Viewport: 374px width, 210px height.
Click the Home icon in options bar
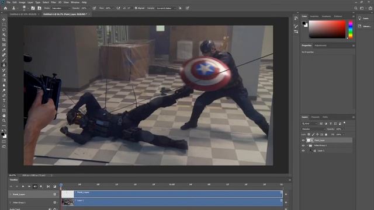tap(5, 8)
